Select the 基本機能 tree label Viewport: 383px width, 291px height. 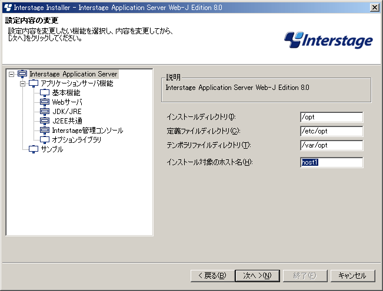coord(66,93)
